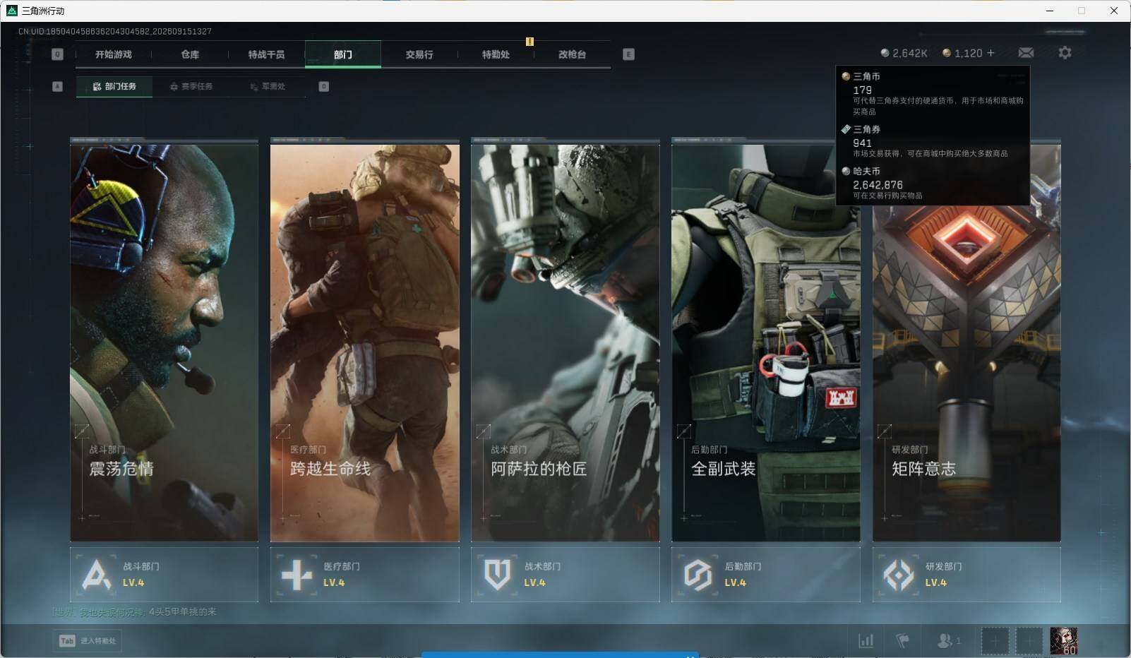Open the 改枪台 tab
1131x658 pixels.
[x=572, y=54]
